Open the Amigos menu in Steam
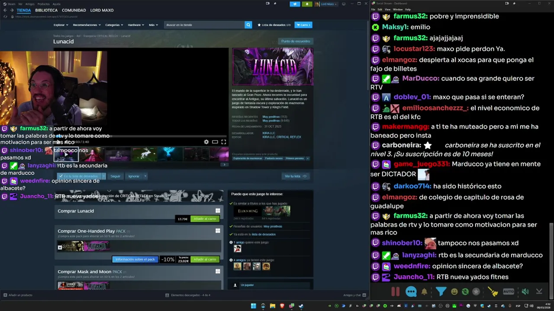Image resolution: width=554 pixels, height=311 pixels. (x=30, y=4)
